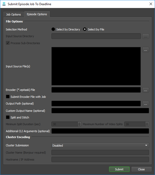Focus the Custom Output Name field
155x175 pixels.
(100, 111)
